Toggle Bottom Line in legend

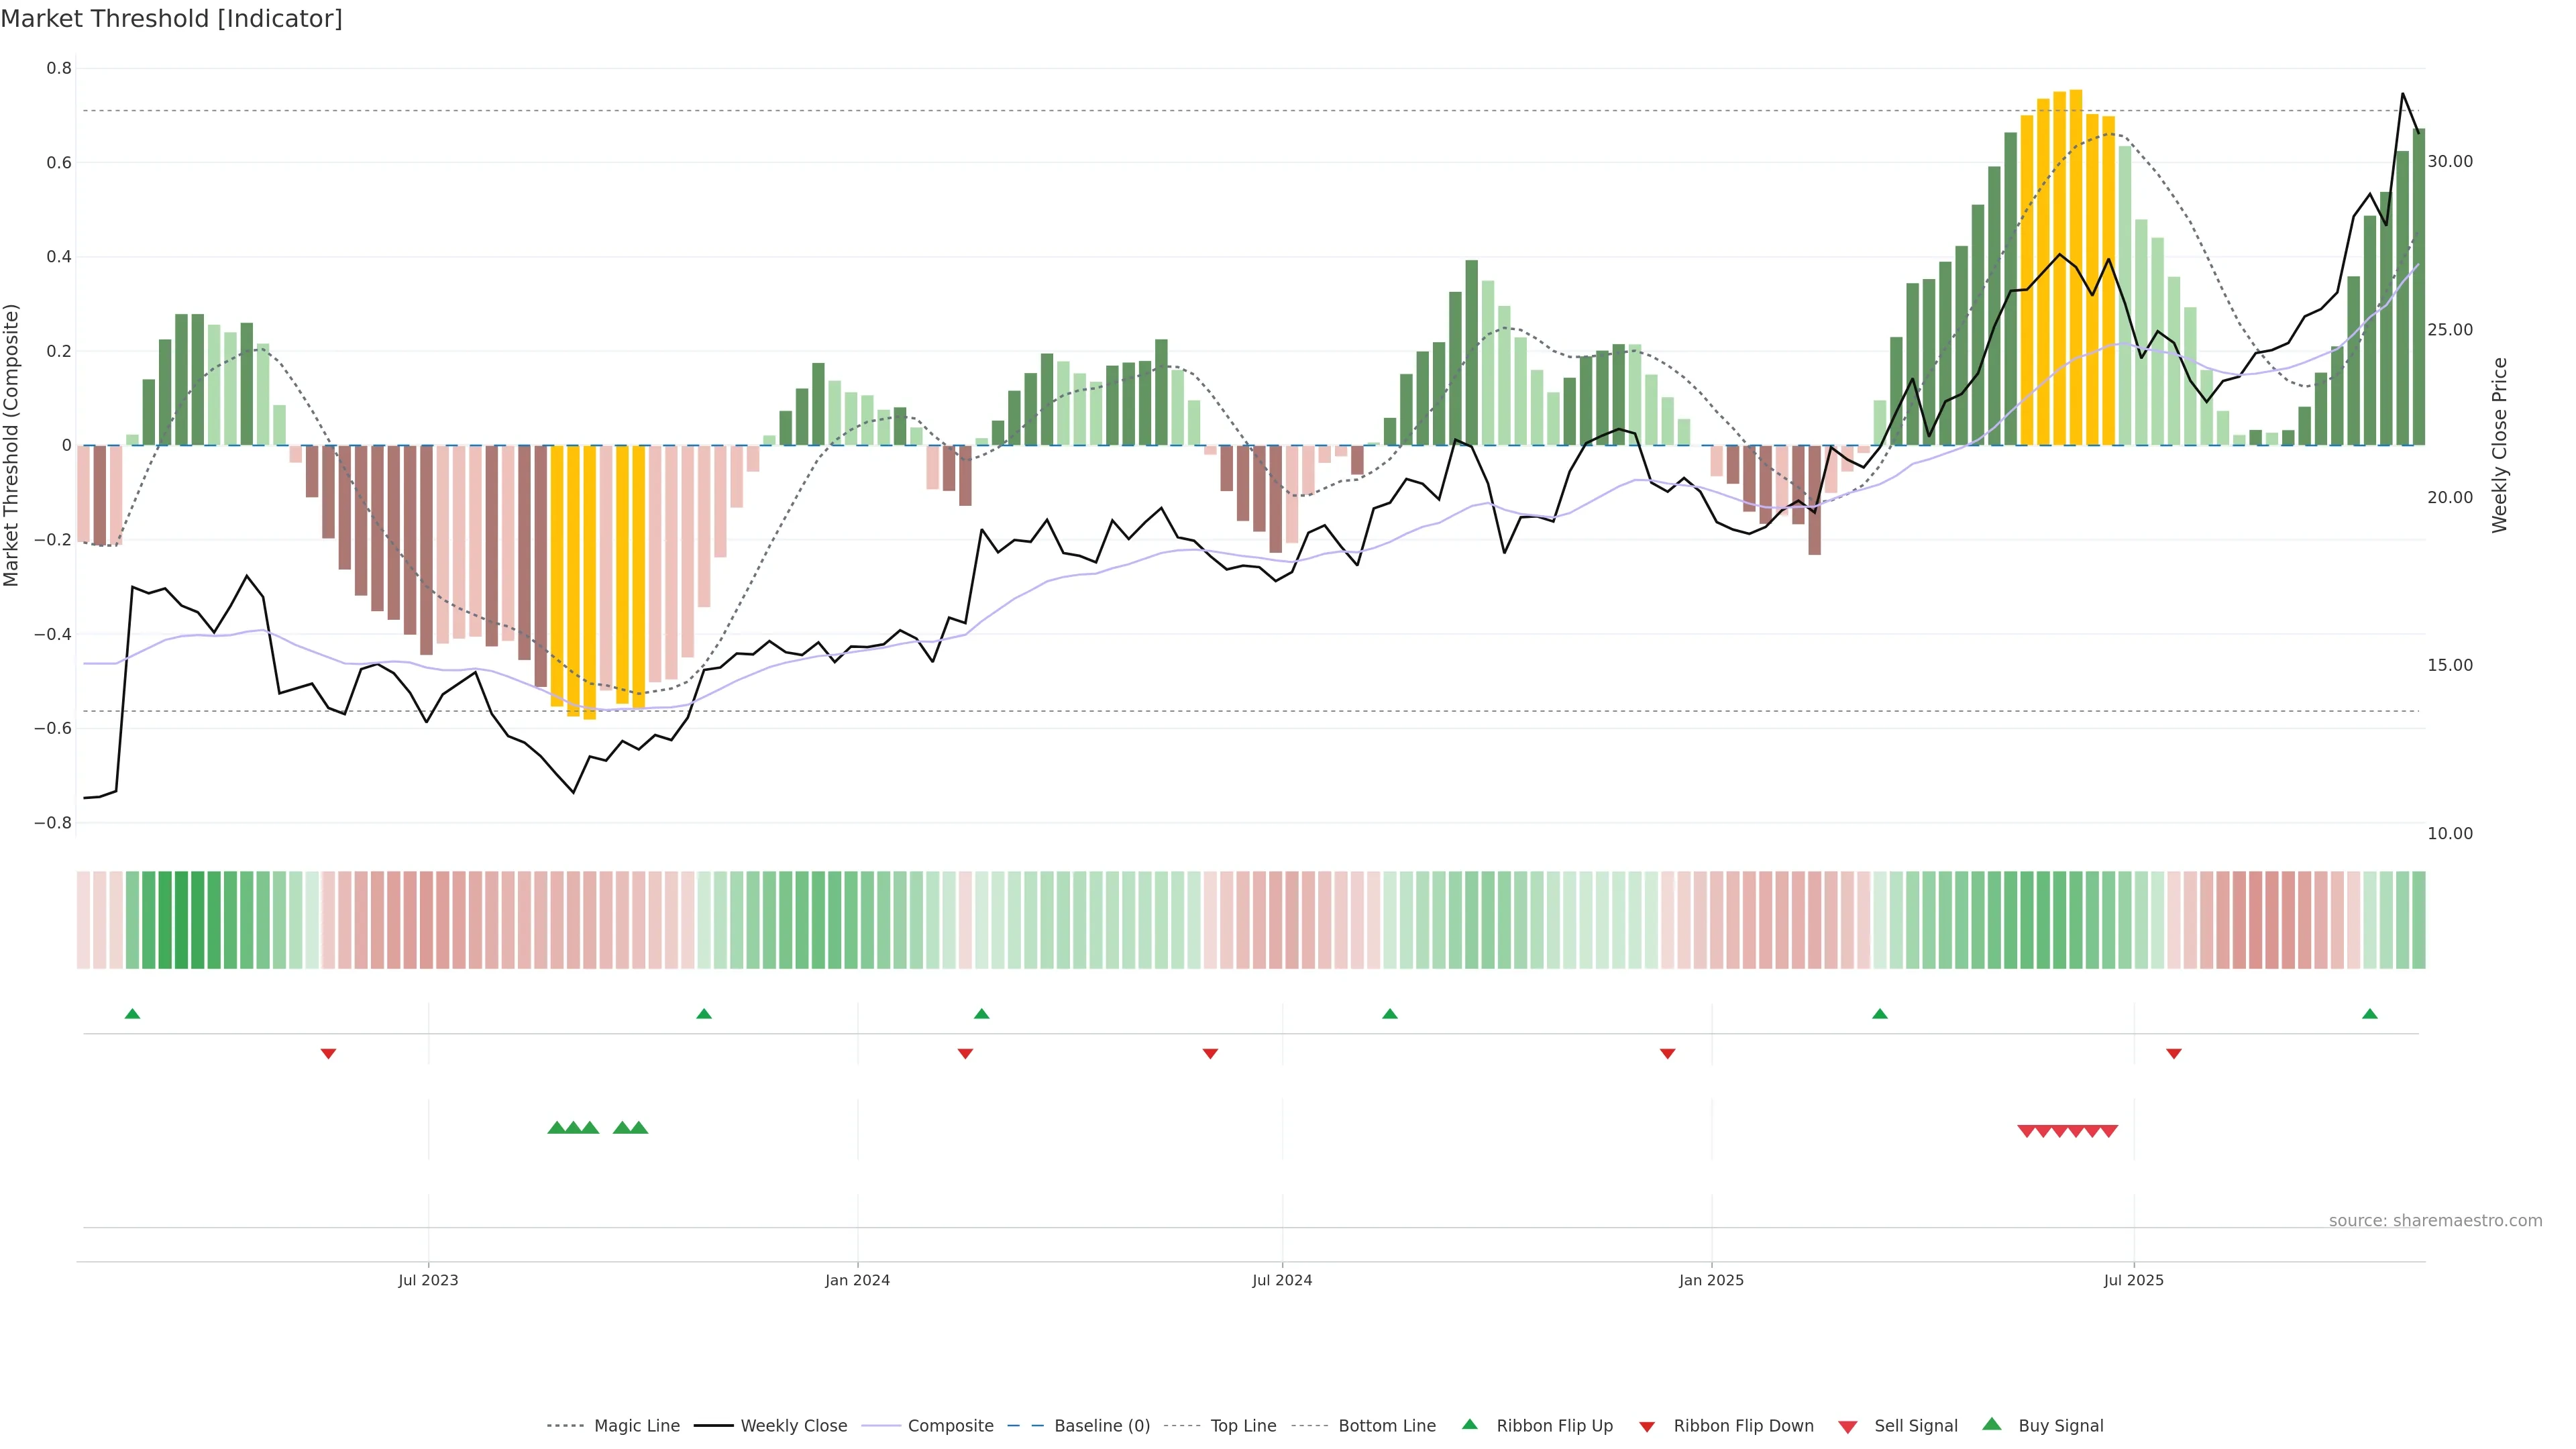coord(1386,1426)
